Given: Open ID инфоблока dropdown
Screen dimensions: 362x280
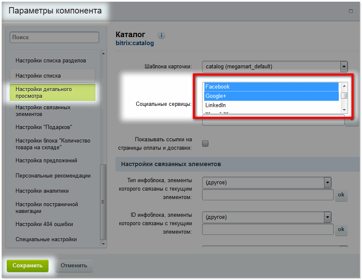Looking at the screenshot, I should [x=267, y=217].
